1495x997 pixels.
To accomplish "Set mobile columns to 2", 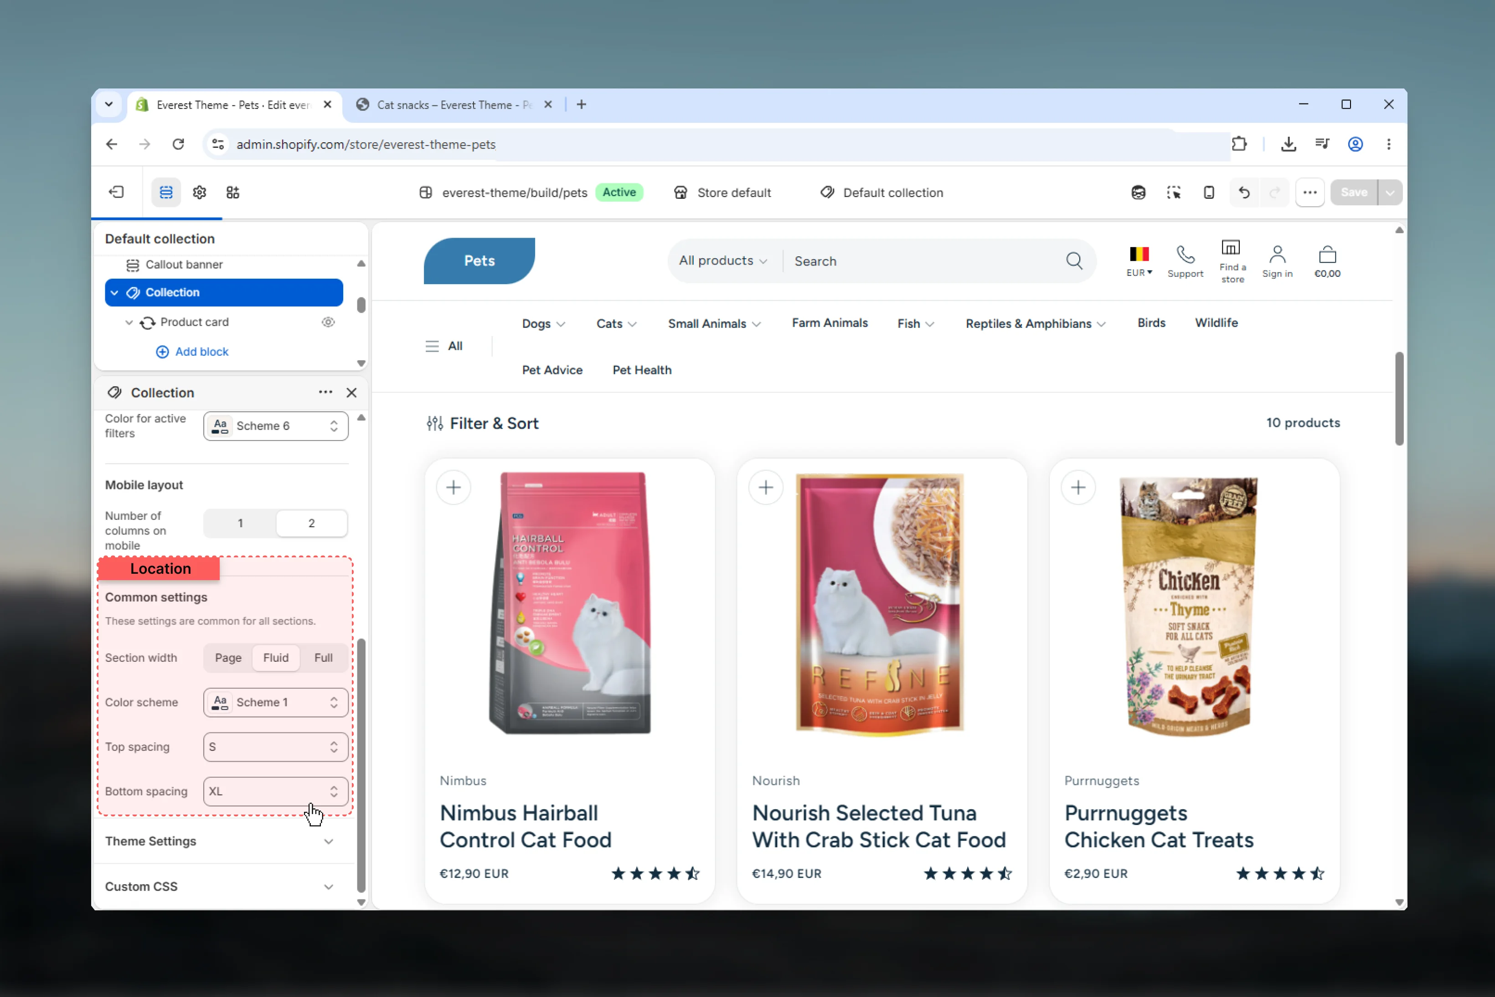I will tap(311, 523).
